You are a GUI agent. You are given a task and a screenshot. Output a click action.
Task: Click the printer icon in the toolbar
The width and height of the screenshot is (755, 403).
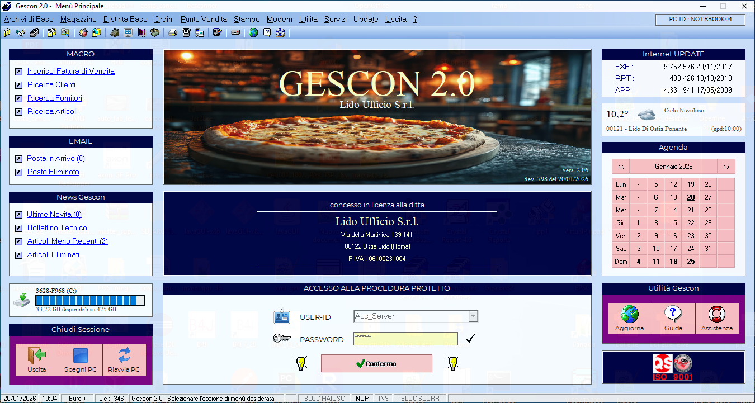[173, 32]
